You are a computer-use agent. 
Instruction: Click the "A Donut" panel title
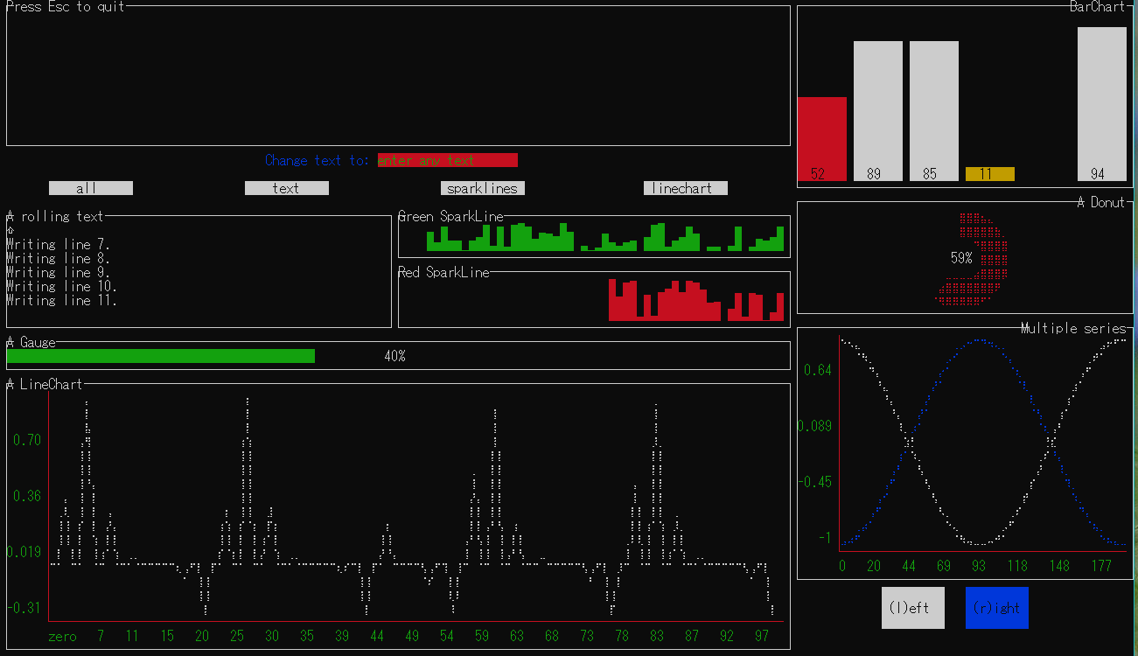pos(1101,202)
